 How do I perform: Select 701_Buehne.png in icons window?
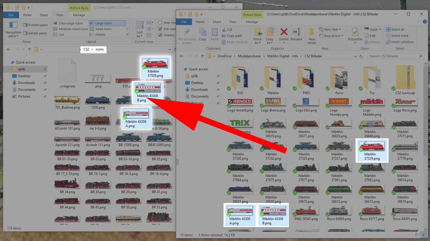coord(67,103)
